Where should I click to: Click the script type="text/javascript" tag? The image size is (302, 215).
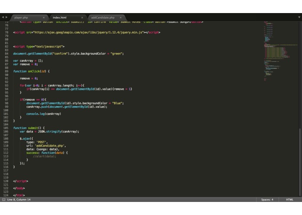click(39, 47)
